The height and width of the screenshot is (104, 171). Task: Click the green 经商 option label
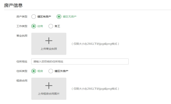tap(40, 26)
